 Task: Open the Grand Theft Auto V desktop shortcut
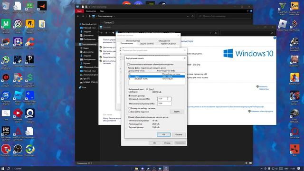tap(283, 9)
